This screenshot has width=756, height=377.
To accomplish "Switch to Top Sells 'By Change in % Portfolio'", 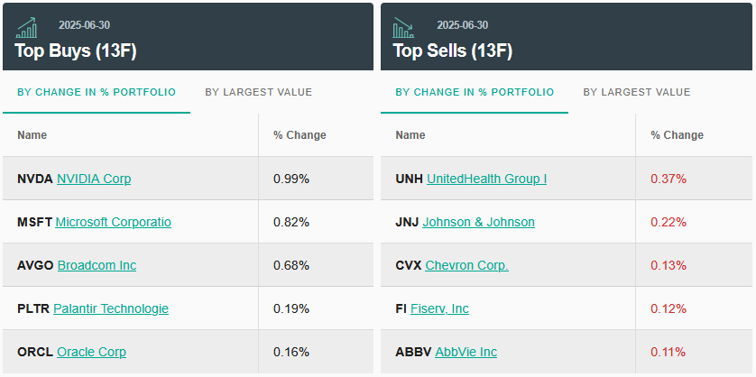I will (x=475, y=92).
